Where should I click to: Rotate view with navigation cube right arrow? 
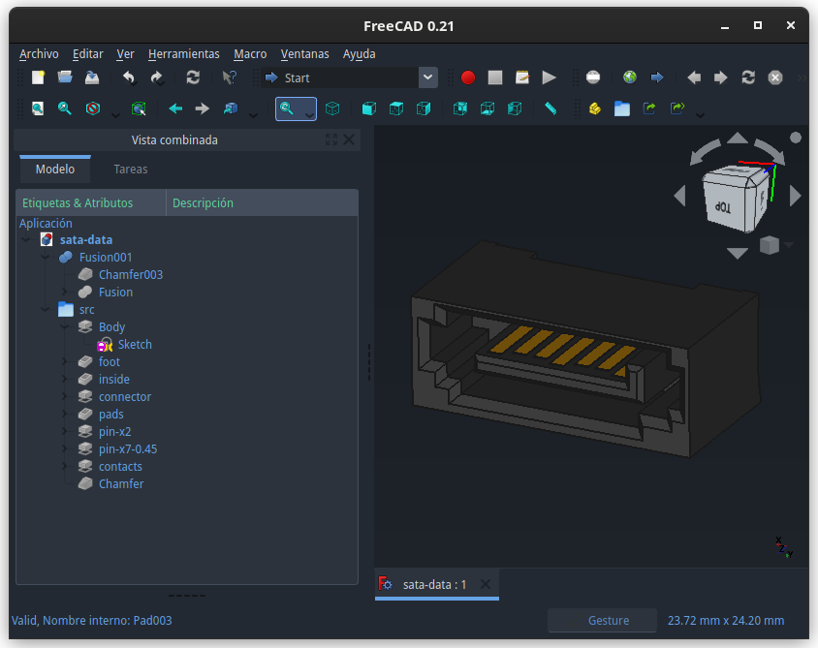coord(795,196)
